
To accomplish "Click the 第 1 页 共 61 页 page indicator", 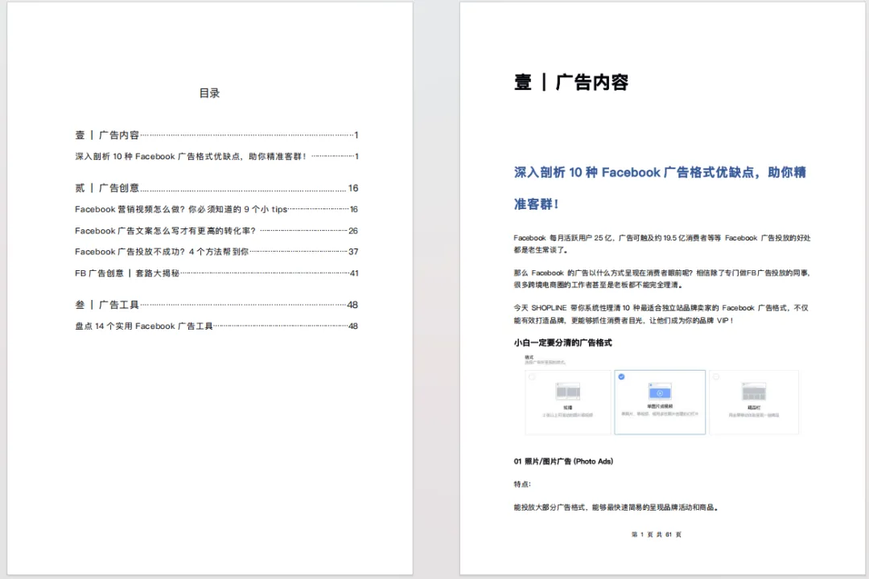I will (x=655, y=534).
